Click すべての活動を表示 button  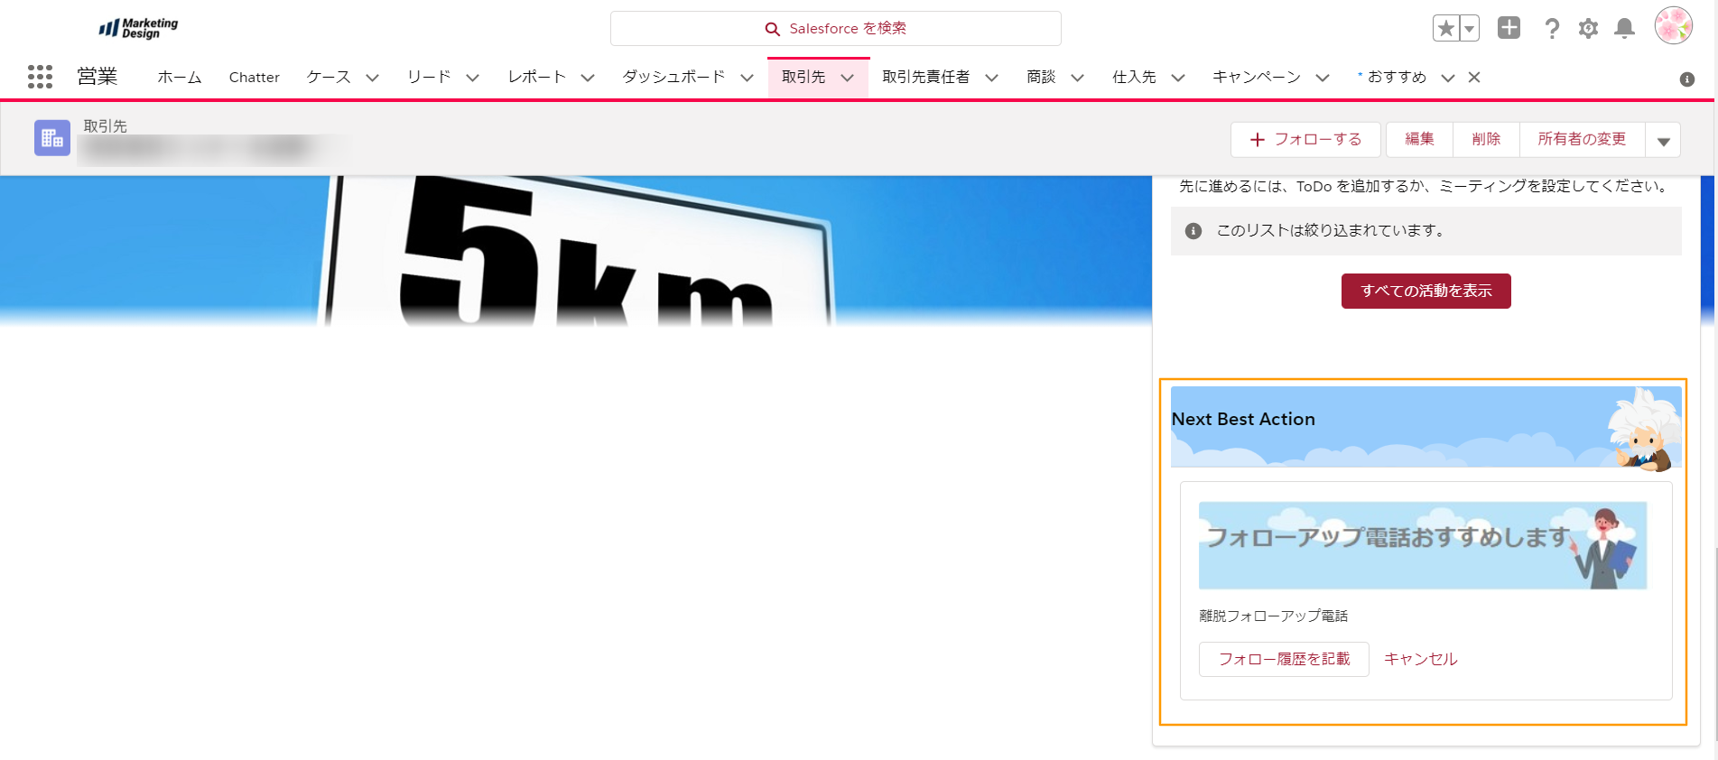[x=1425, y=291]
